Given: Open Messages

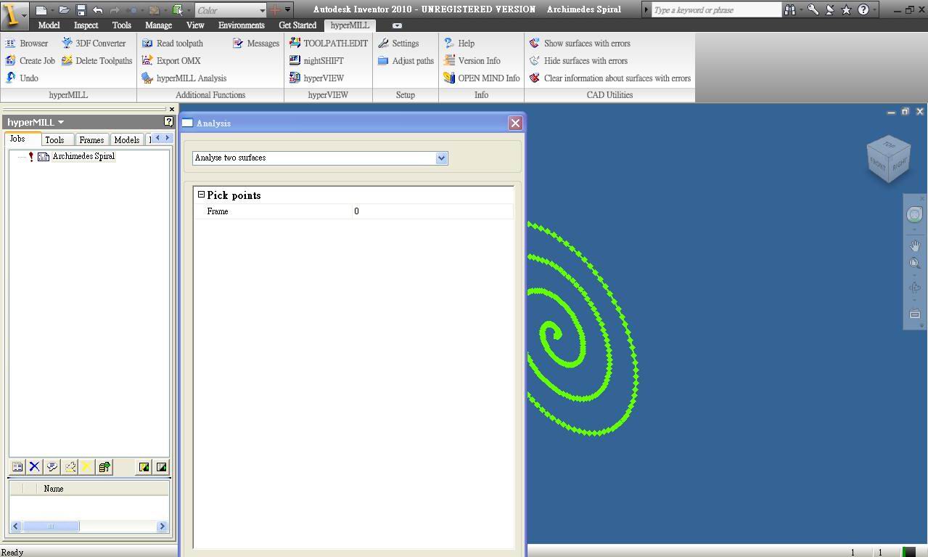Looking at the screenshot, I should point(256,44).
